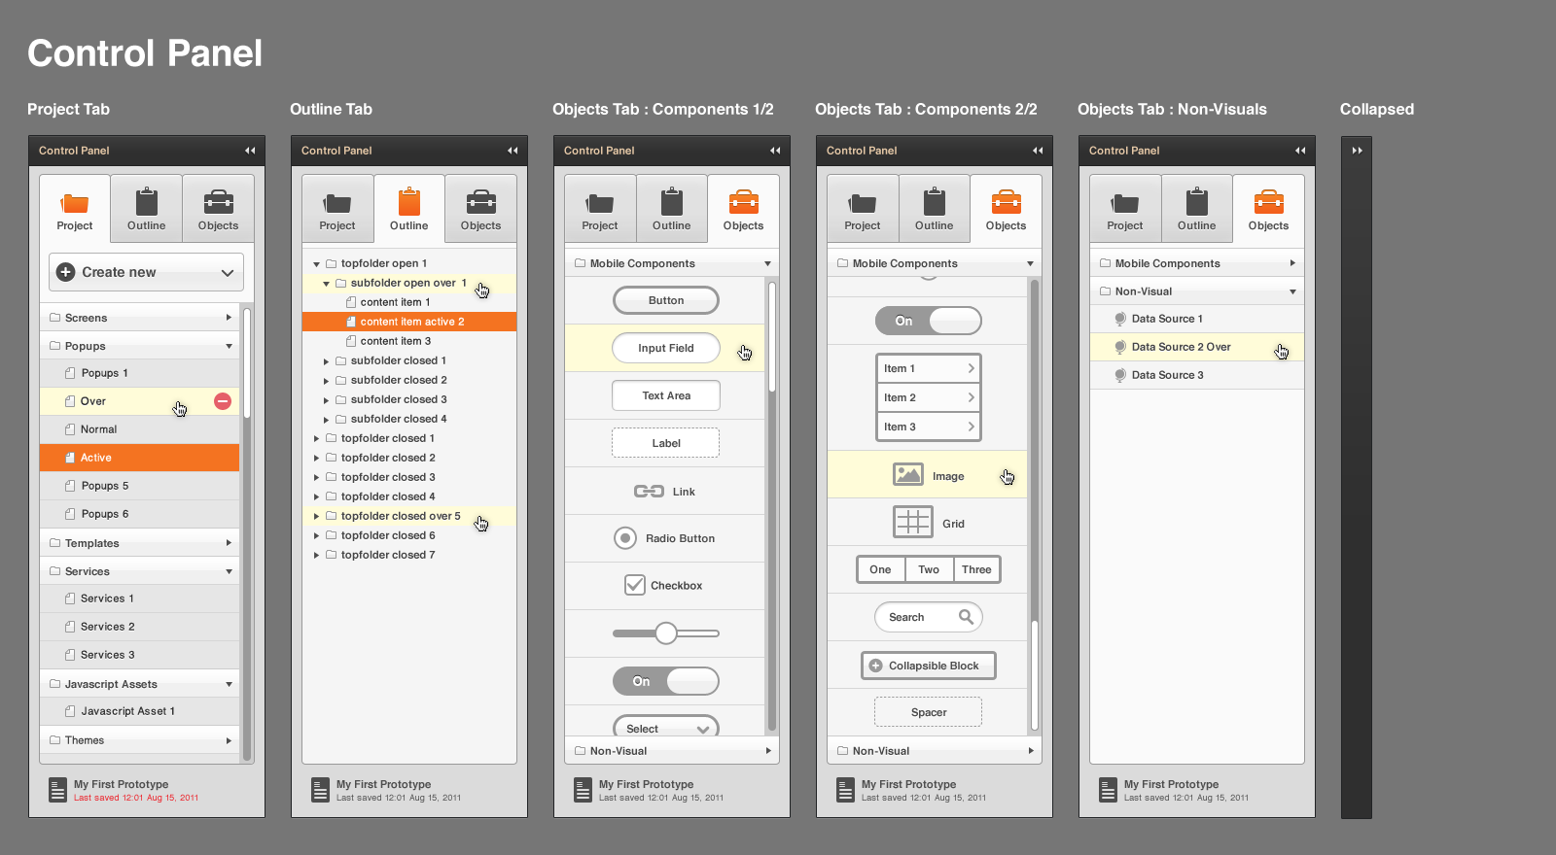Click the magnifier icon in the Search field

pyautogui.click(x=966, y=617)
